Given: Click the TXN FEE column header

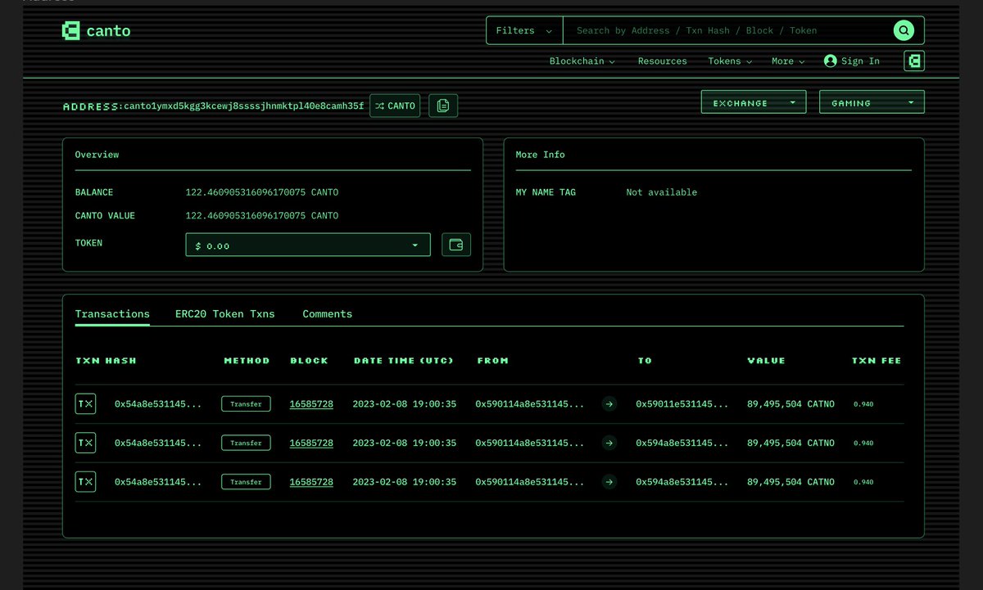Looking at the screenshot, I should (877, 361).
